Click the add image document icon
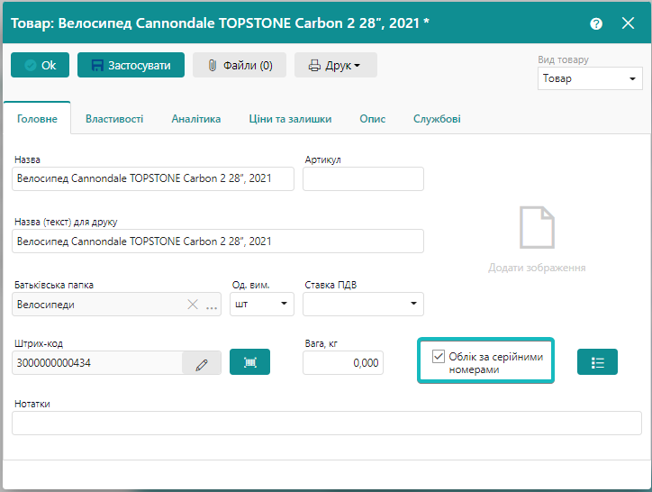Image resolution: width=652 pixels, height=492 pixels. (537, 228)
